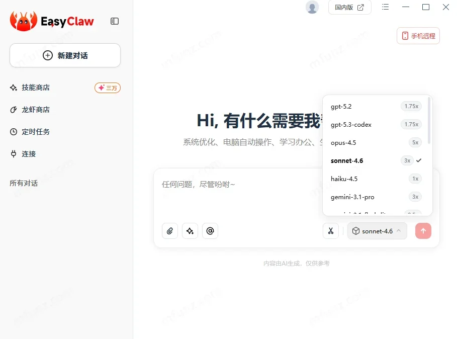457x339 pixels.
Task: Switch to 国内版 domestic version
Action: [x=350, y=7]
